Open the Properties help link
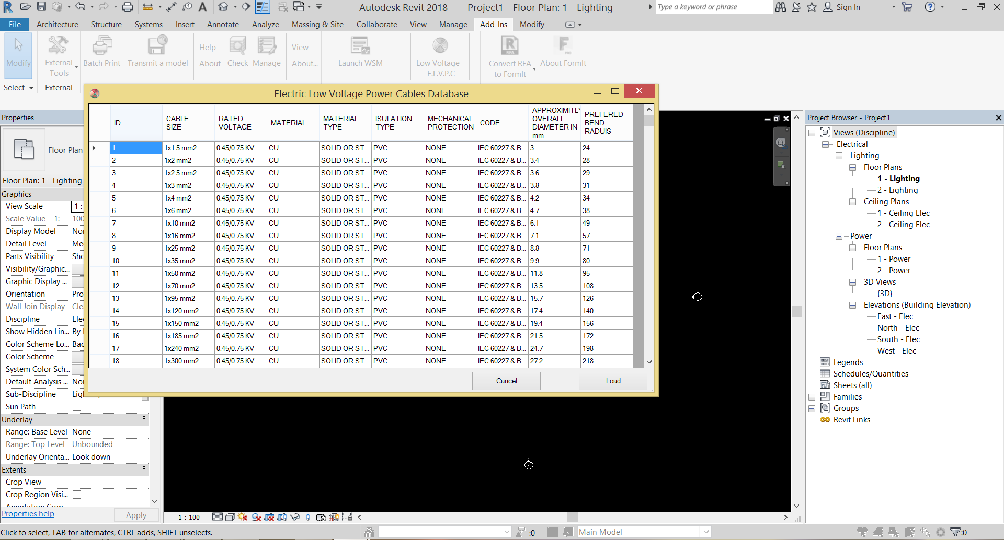 point(28,514)
